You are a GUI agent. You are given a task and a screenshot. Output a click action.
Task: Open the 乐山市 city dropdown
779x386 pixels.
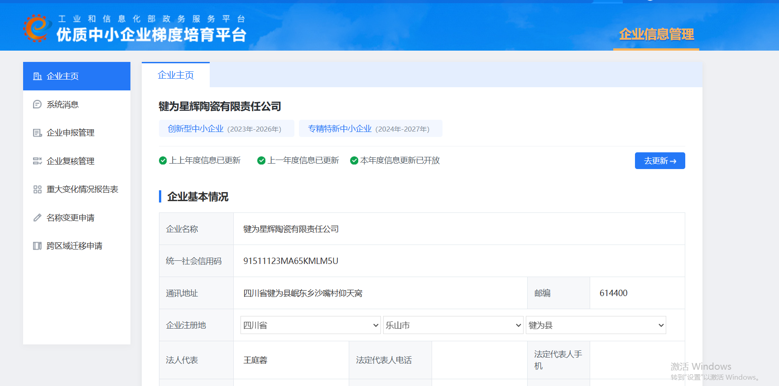point(453,325)
